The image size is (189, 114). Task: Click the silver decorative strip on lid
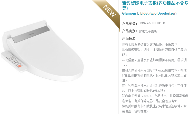[31, 34]
